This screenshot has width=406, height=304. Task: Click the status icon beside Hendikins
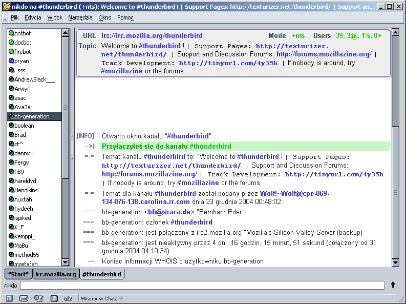point(11,190)
